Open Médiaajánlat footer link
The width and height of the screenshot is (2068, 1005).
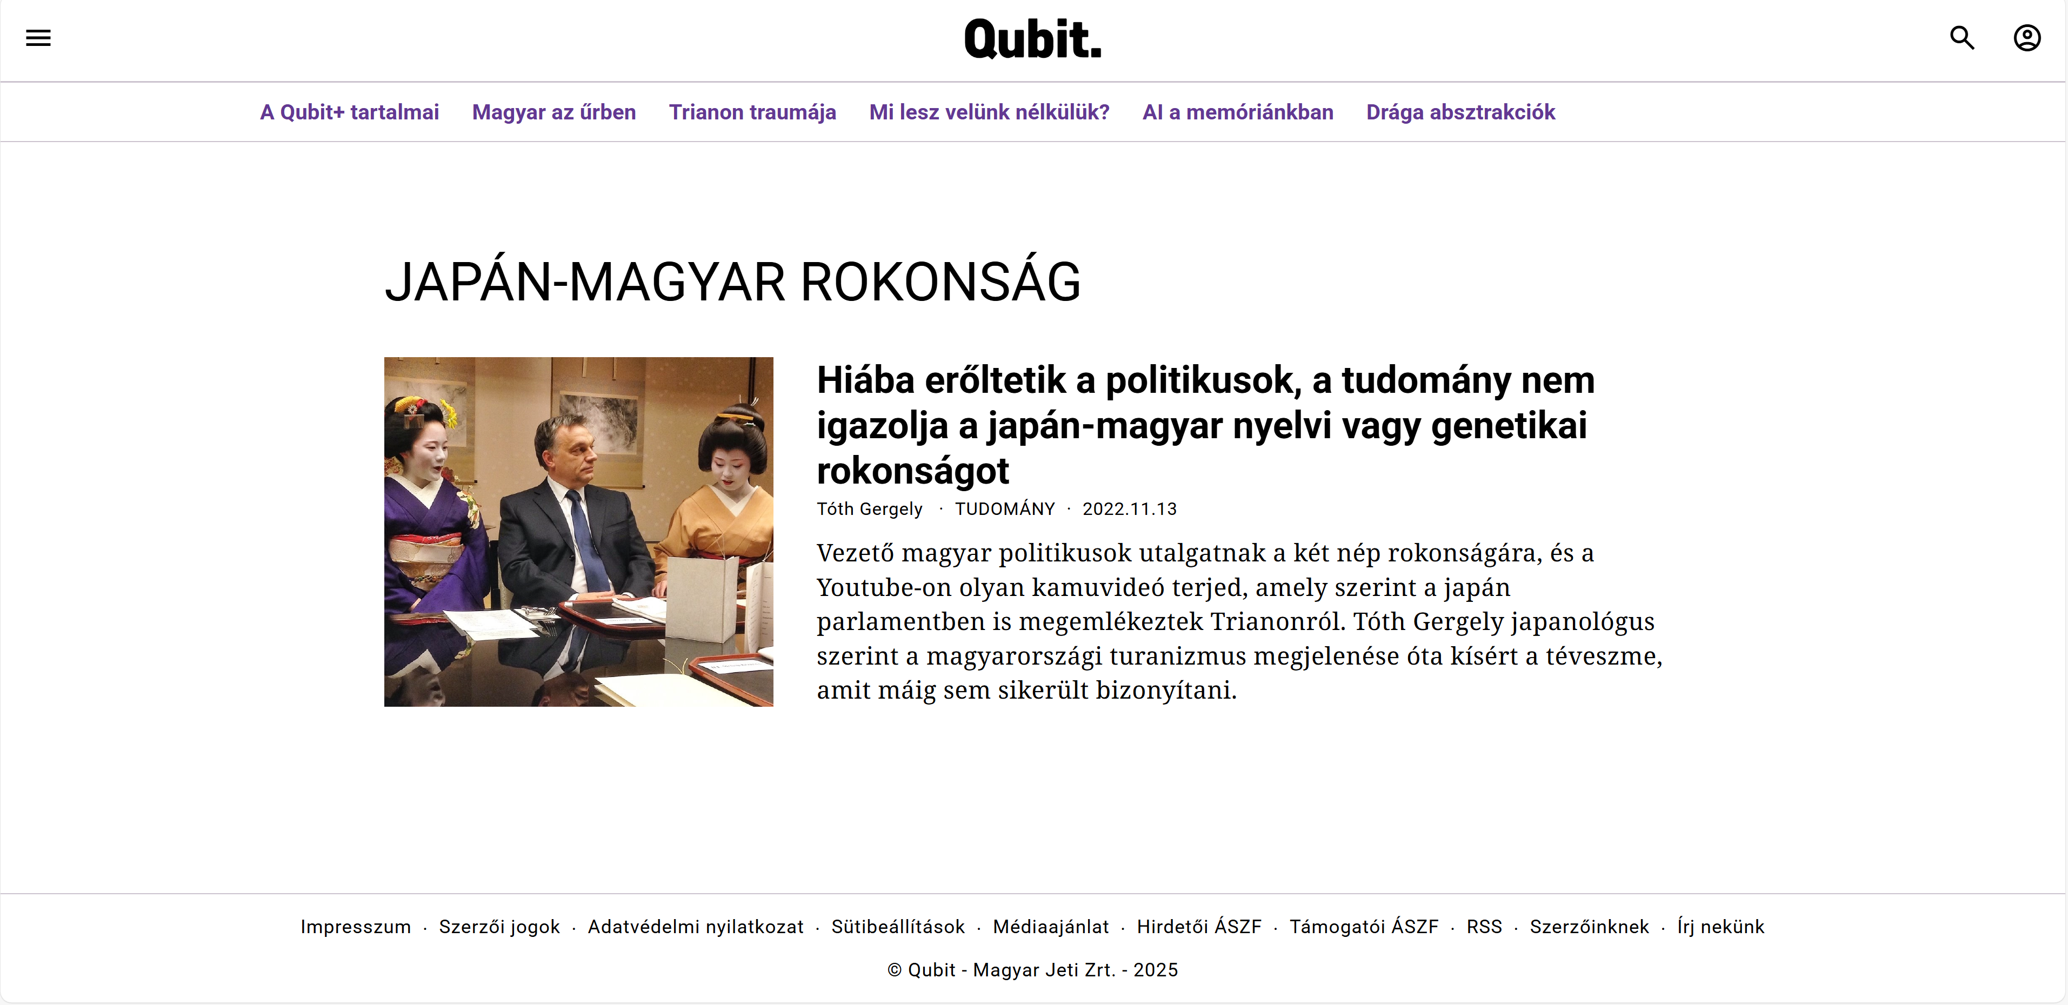coord(1051,926)
